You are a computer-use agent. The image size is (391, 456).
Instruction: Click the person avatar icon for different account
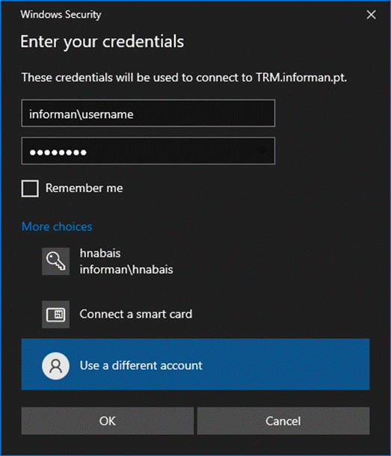click(55, 366)
